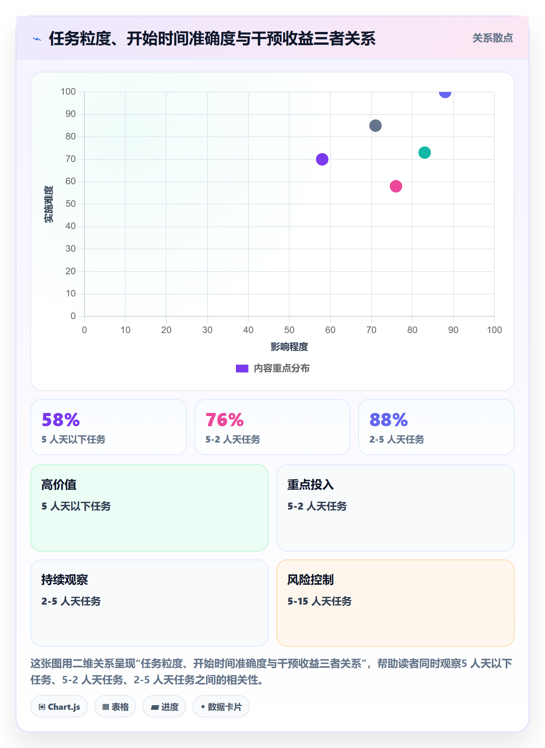Viewport: 545px width, 748px height.
Task: Open the 88% stat card
Action: pos(436,427)
